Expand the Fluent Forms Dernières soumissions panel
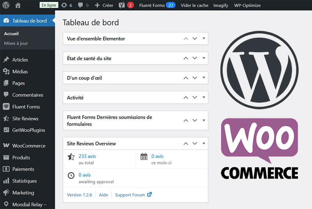 (x=204, y=120)
